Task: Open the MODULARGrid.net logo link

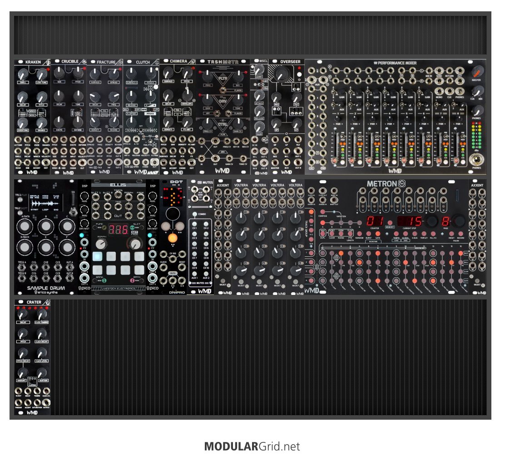Action: [252, 446]
